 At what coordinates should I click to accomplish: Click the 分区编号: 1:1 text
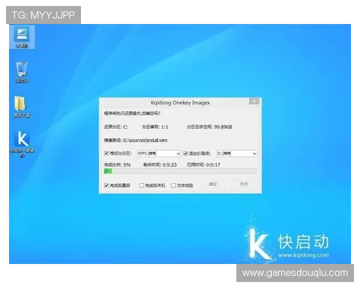point(155,127)
